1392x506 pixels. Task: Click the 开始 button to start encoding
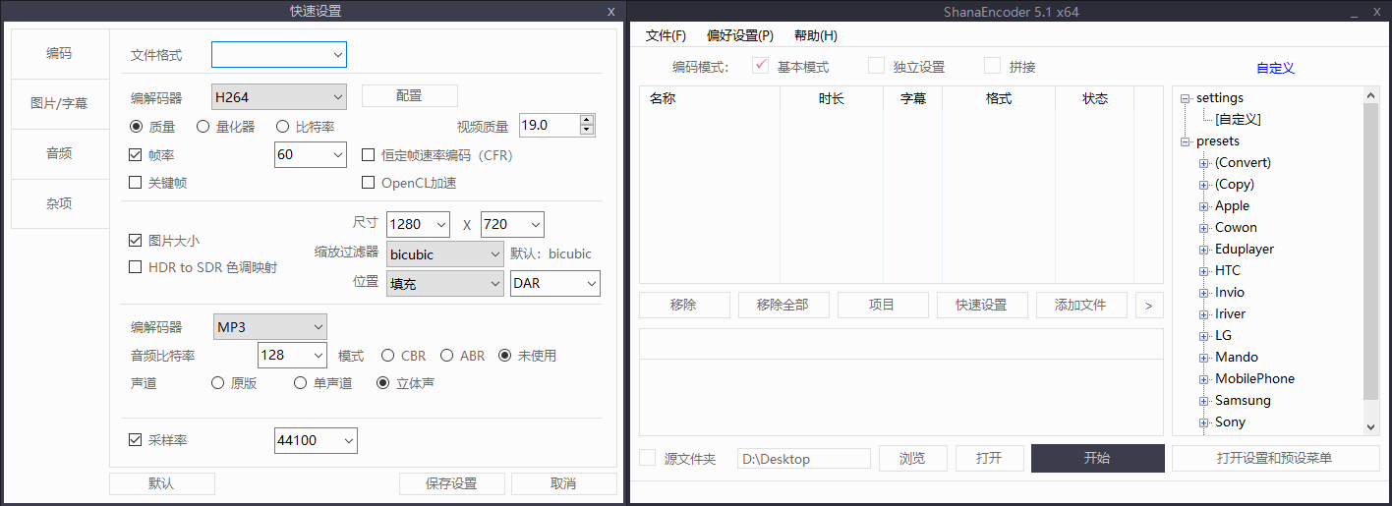pos(1097,459)
